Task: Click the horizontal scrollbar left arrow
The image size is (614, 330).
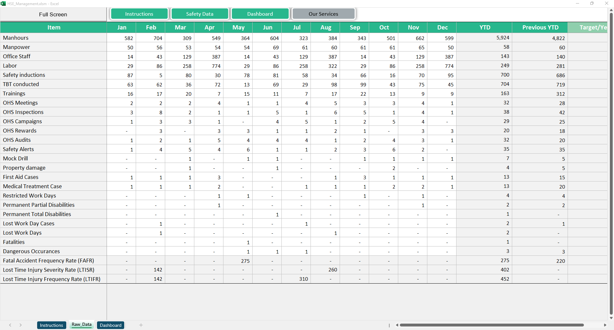Action: pos(397,325)
